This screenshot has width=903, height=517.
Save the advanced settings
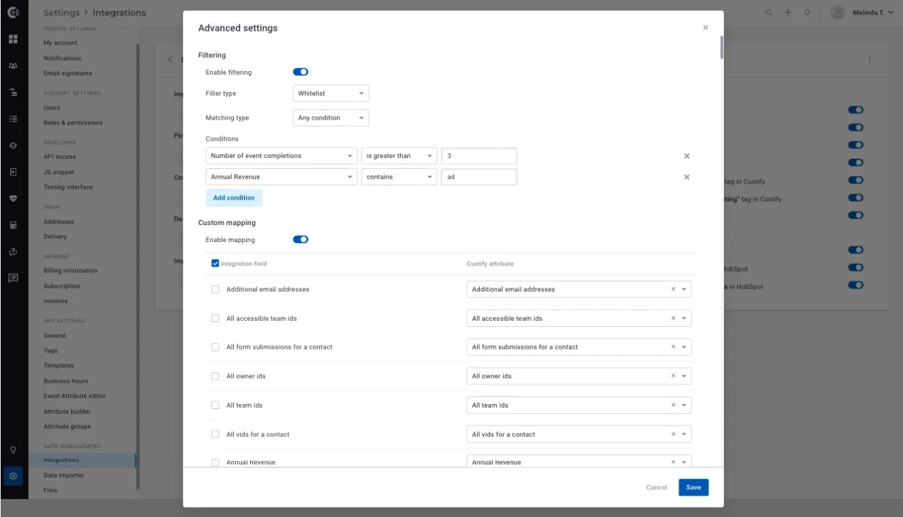pos(693,488)
